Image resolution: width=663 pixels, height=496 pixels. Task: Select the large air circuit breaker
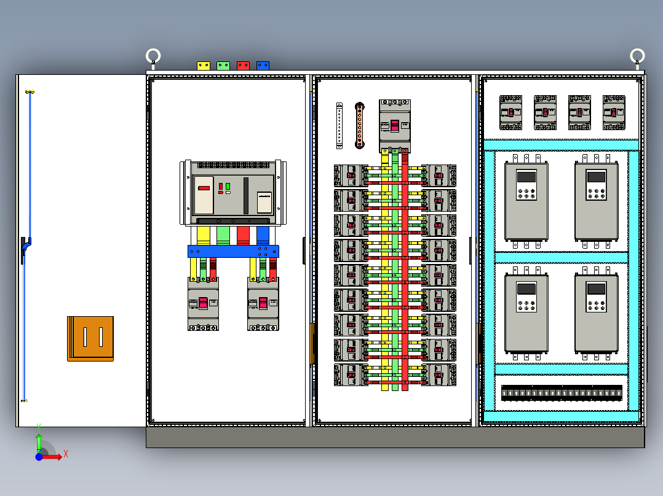click(233, 193)
